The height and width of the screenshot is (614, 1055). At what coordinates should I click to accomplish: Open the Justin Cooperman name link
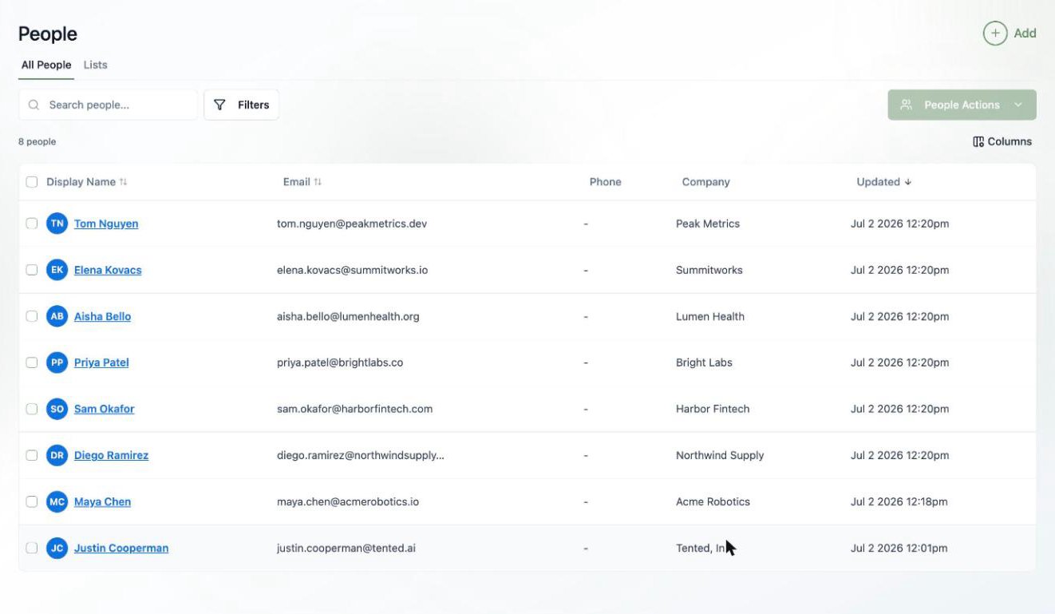(x=121, y=548)
